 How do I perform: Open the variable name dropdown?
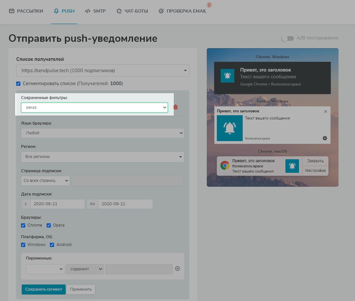tap(45, 269)
